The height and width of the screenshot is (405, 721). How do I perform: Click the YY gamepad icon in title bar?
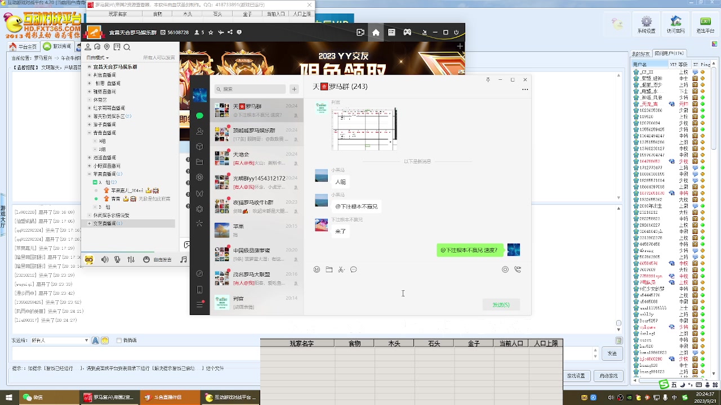407,33
